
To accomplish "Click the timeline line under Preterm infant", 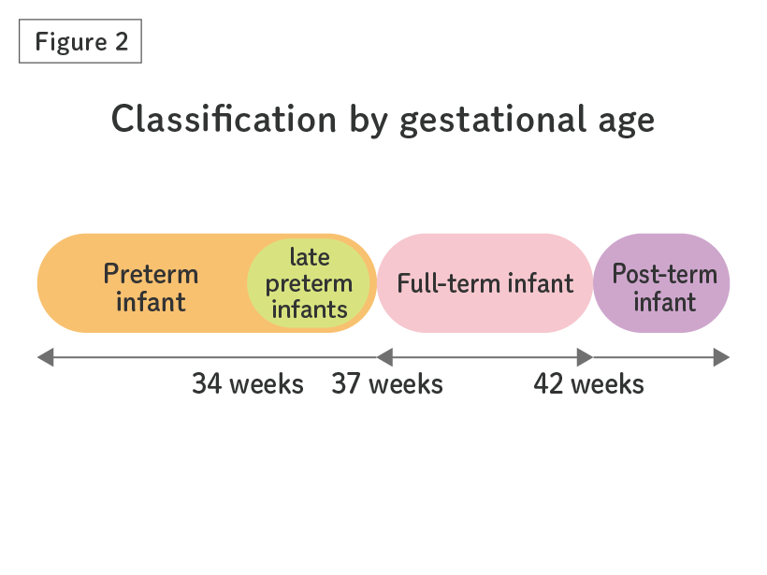I will (215, 357).
